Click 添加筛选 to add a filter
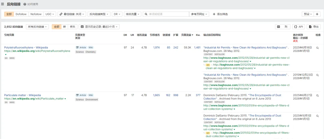 [x=220, y=14]
